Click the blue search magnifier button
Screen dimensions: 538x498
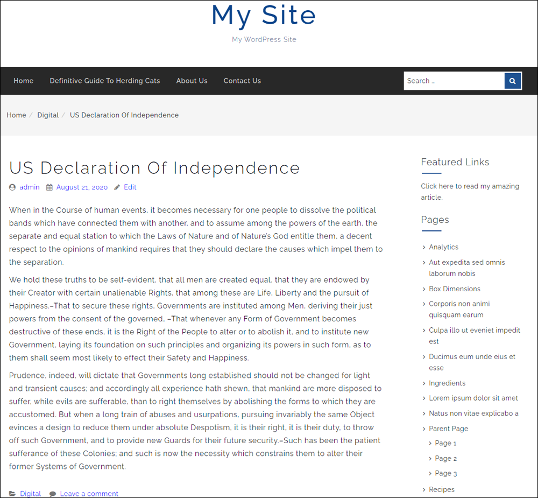pyautogui.click(x=513, y=81)
